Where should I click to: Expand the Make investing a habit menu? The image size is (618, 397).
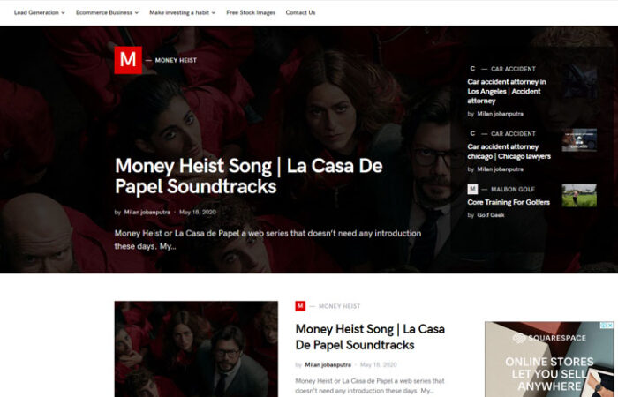coord(182,12)
